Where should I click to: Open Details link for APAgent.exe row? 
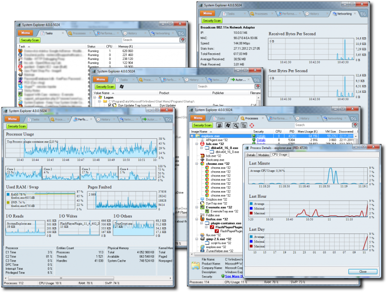click(261, 140)
